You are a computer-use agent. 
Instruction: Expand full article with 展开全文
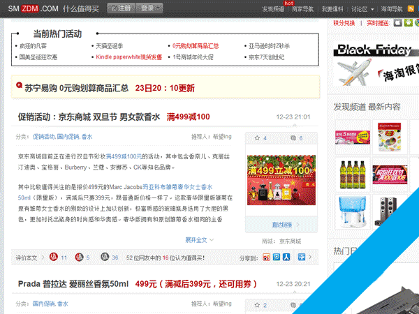click(199, 239)
